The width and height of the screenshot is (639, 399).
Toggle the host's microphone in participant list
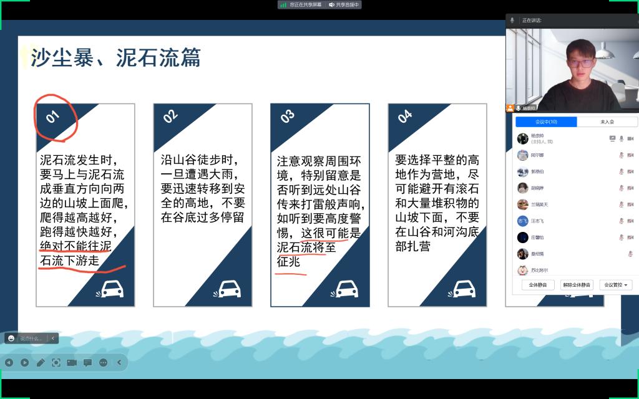(x=622, y=138)
